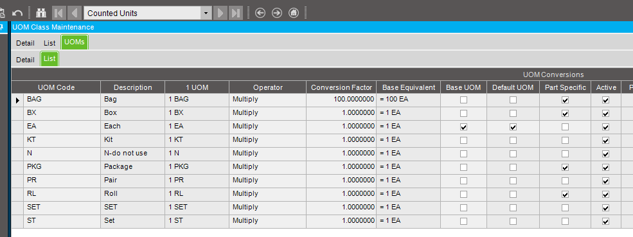This screenshot has height=237, width=633.
Task: Disable Active checkbox for N row
Action: (605, 154)
